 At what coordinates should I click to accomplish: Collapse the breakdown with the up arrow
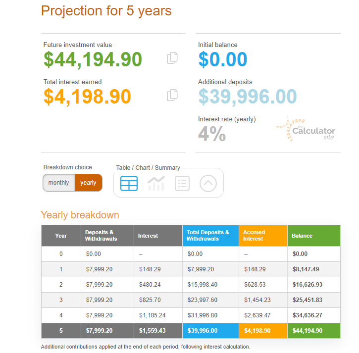pyautogui.click(x=208, y=183)
